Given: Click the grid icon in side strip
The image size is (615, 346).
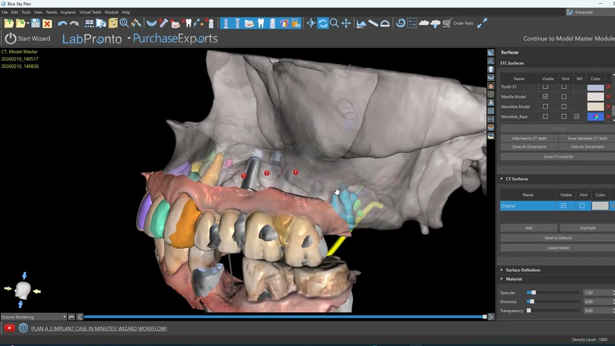Looking at the screenshot, I should pyautogui.click(x=491, y=111).
